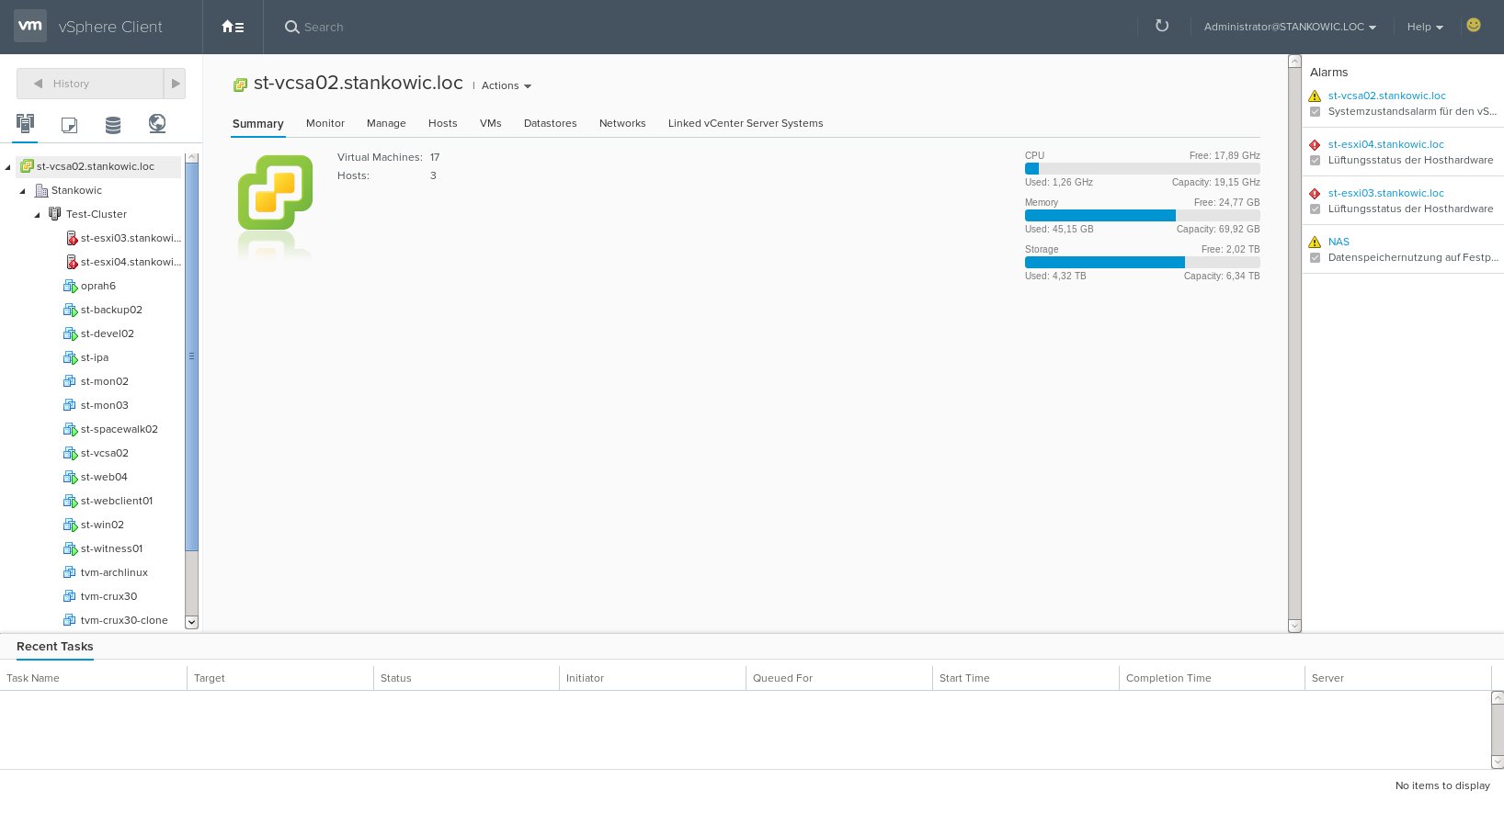This screenshot has width=1504, height=836.
Task: Click the smiley feedback icon
Action: tap(1474, 25)
